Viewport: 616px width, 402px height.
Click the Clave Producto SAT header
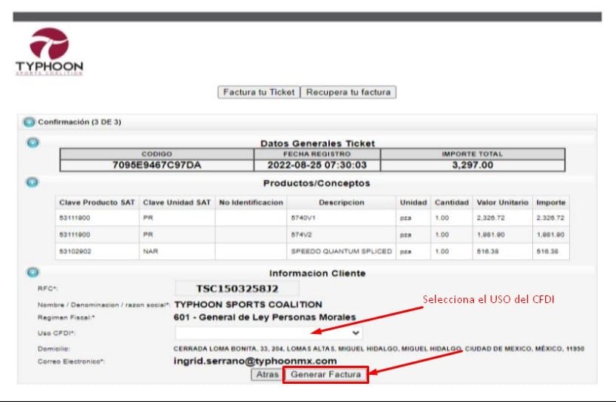(97, 203)
